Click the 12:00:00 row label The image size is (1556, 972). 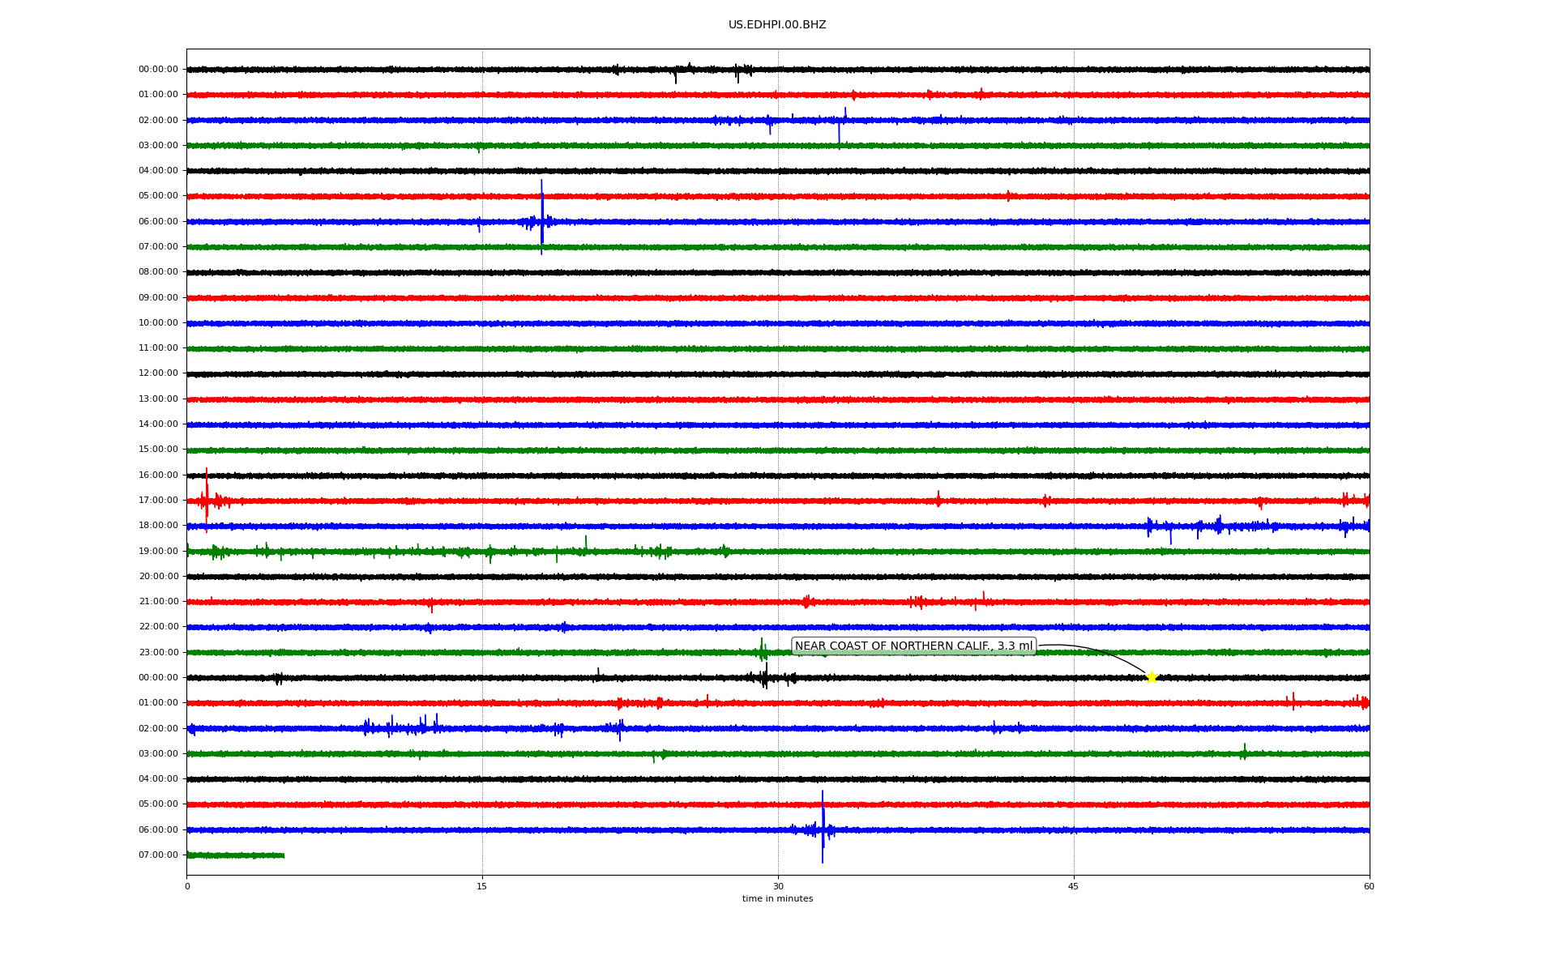click(x=158, y=373)
